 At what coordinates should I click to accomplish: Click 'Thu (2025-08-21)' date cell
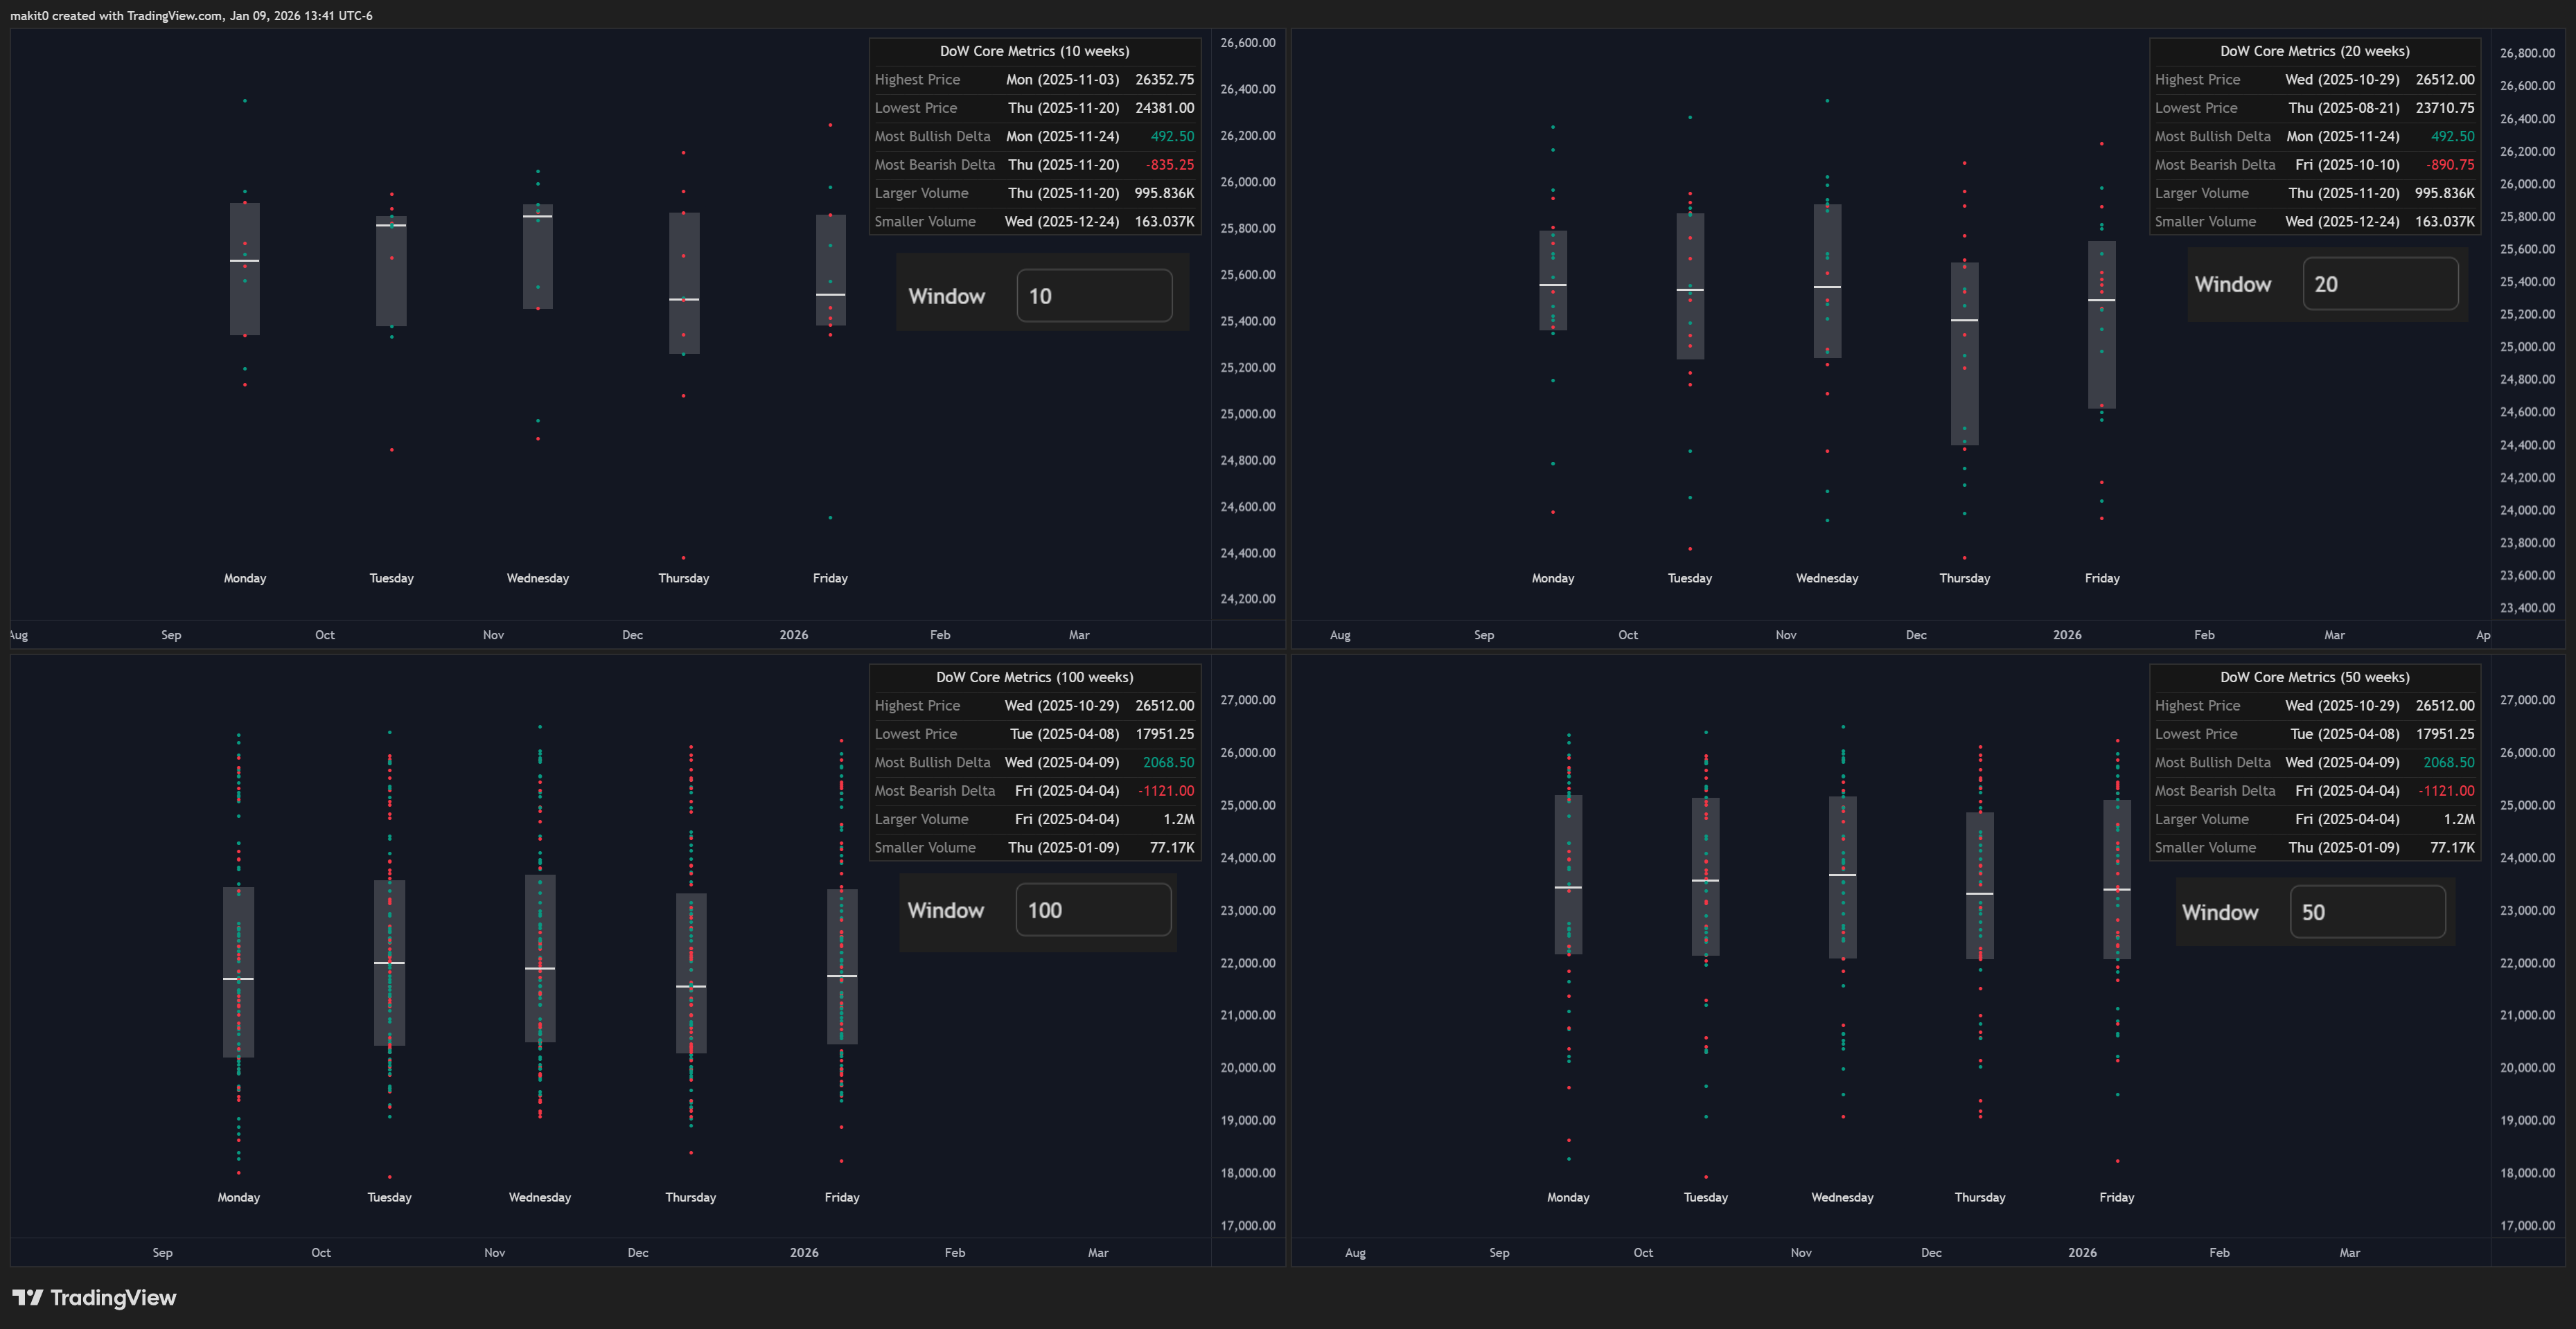click(2343, 107)
